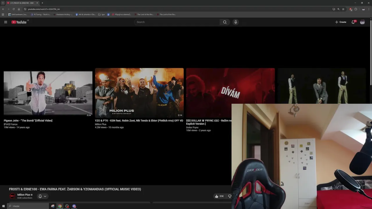The width and height of the screenshot is (372, 209).
Task: Click the install/cast screen icon in address bar
Action: [x=334, y=9]
